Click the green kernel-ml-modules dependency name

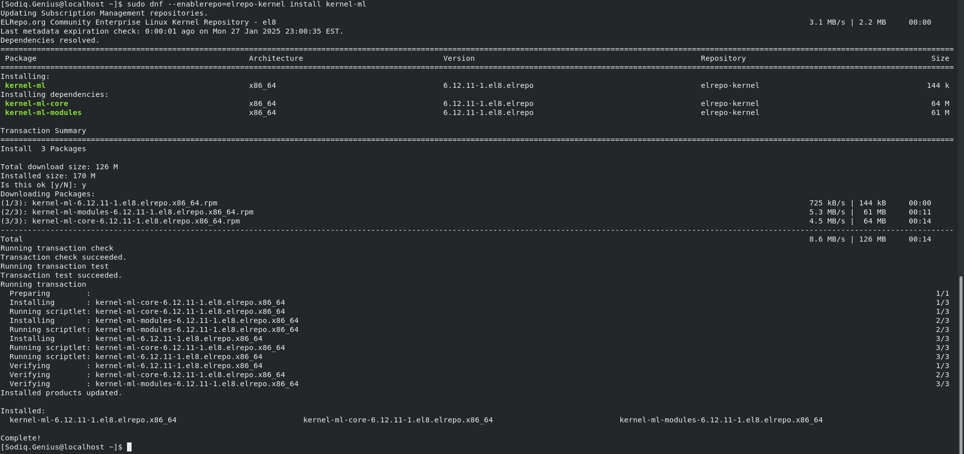(43, 112)
